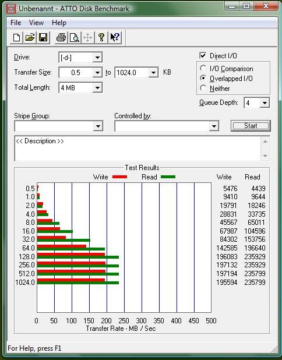The image size is (282, 360).
Task: Click write value 9410
Action: coord(230,197)
